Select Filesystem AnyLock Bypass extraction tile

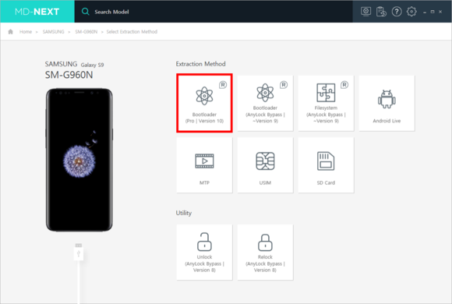[x=326, y=103]
